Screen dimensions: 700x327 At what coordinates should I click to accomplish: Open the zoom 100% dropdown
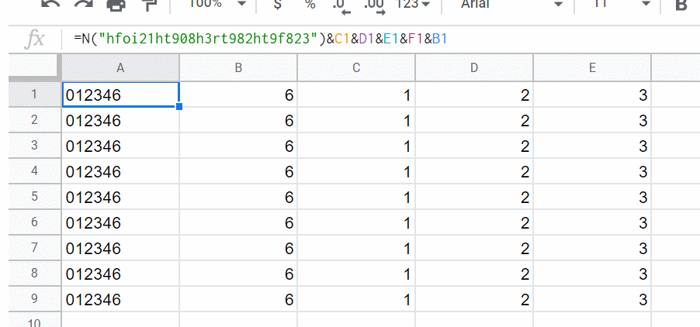[219, 5]
